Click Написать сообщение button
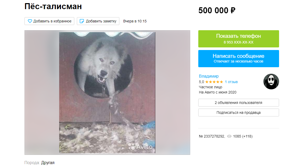Viewport: 296px width, 168px height. 239,59
